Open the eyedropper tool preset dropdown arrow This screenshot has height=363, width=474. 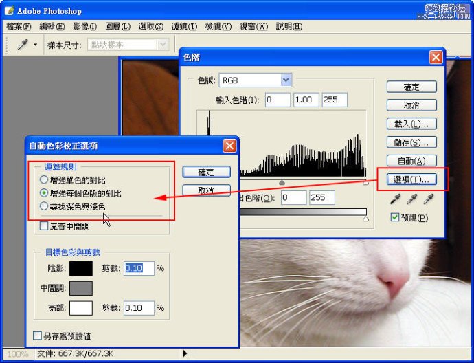click(35, 45)
